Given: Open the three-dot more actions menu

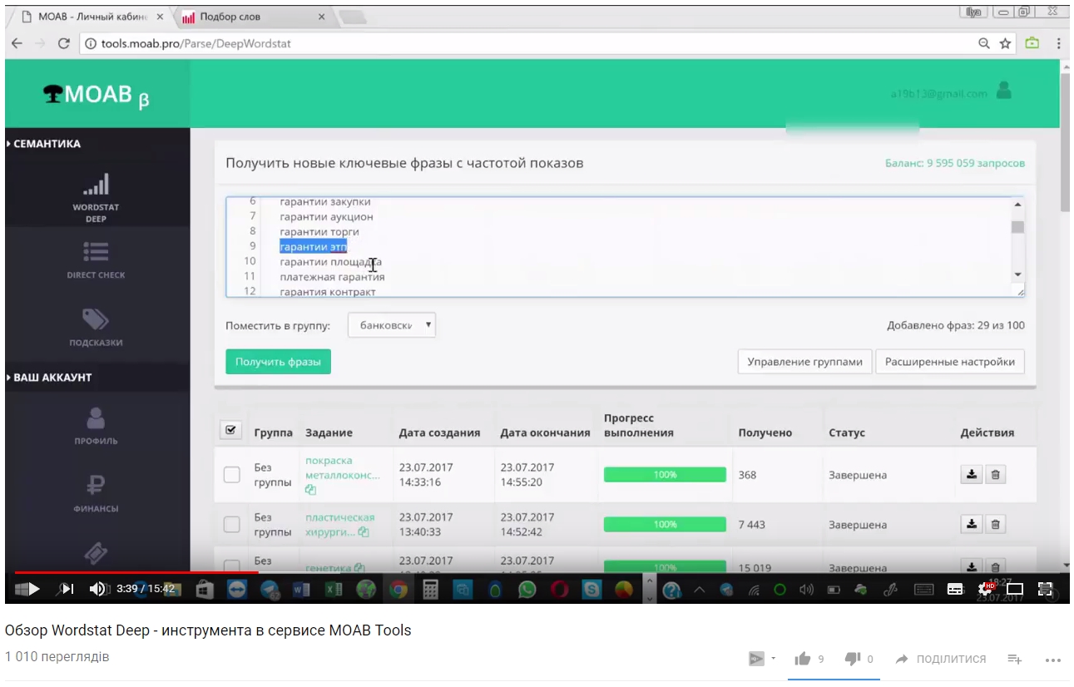Looking at the screenshot, I should (x=1052, y=660).
